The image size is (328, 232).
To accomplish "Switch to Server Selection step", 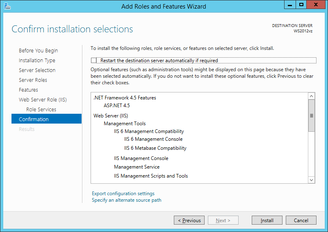I will [x=37, y=70].
